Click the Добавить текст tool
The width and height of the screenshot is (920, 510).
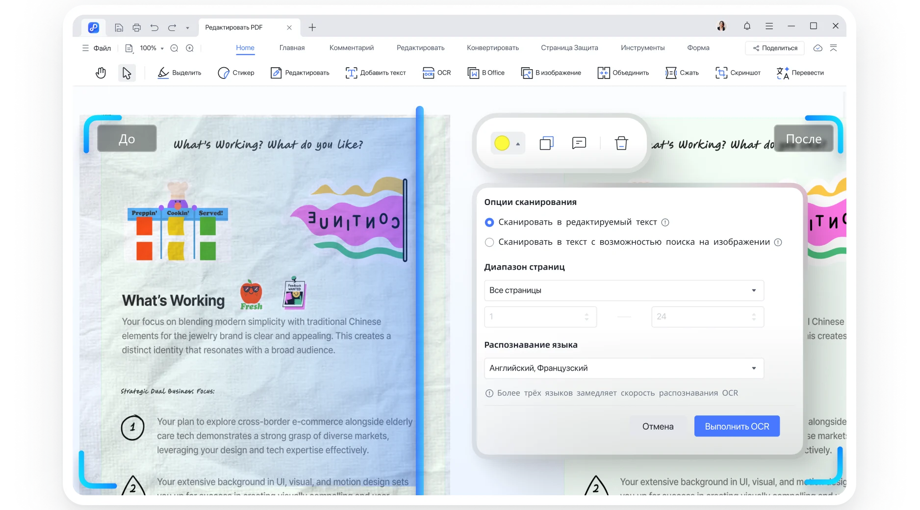coord(376,73)
